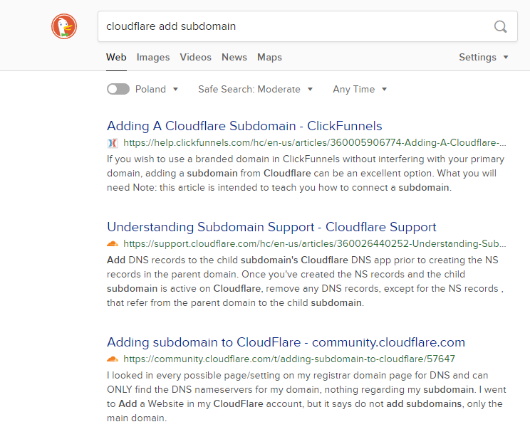The width and height of the screenshot is (530, 444).
Task: Click the help.clickfunnels.com URL link
Action: point(314,143)
